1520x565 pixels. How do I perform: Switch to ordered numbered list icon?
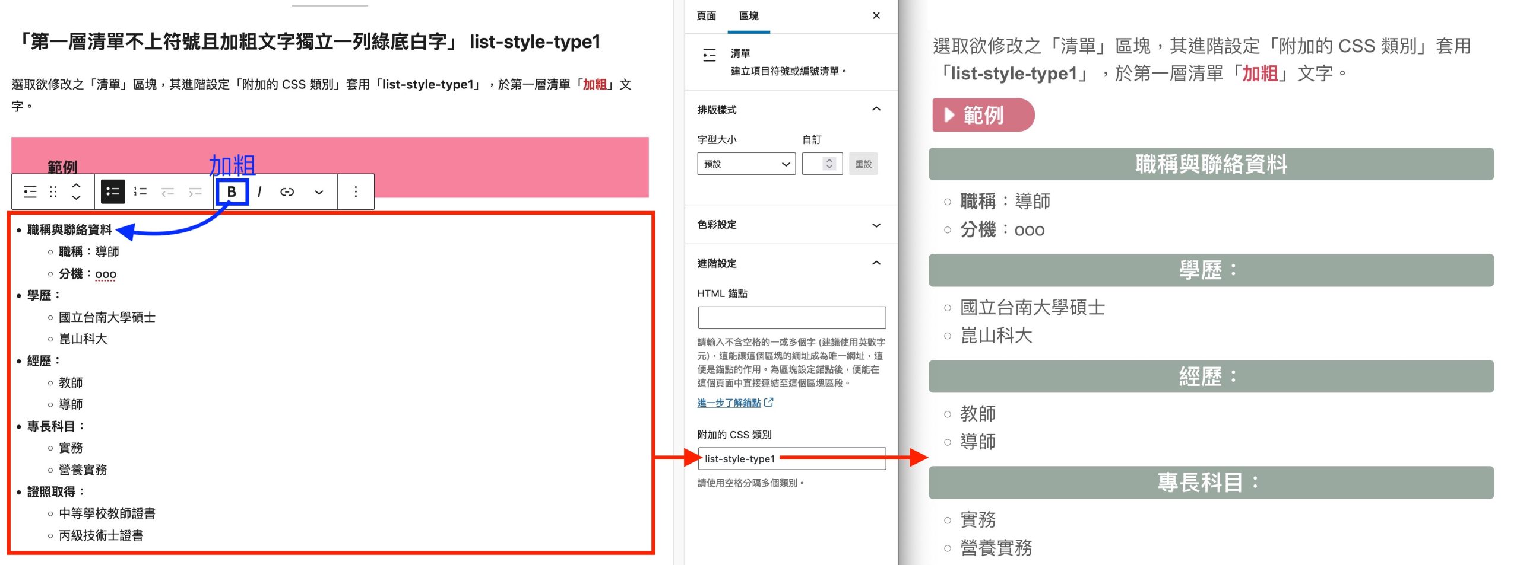click(140, 191)
